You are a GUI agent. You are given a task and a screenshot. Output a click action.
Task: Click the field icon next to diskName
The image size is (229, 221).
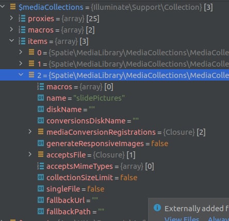[x=41, y=109]
